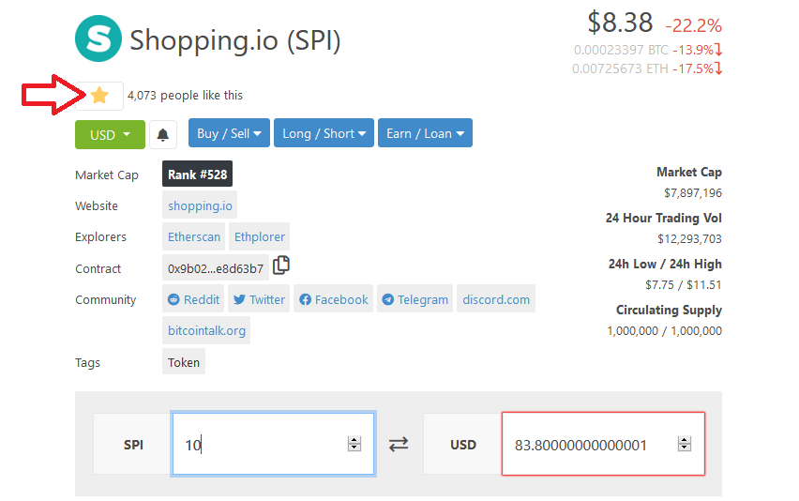The image size is (799, 501).
Task: Expand the Buy / Sell dropdown
Action: pos(229,133)
